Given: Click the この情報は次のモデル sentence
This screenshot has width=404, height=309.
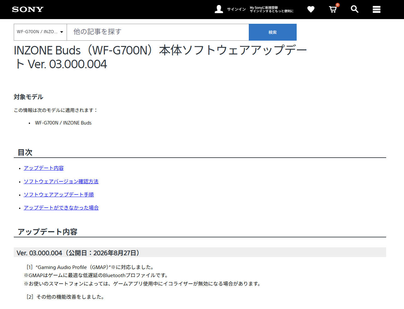Looking at the screenshot, I should tap(56, 110).
